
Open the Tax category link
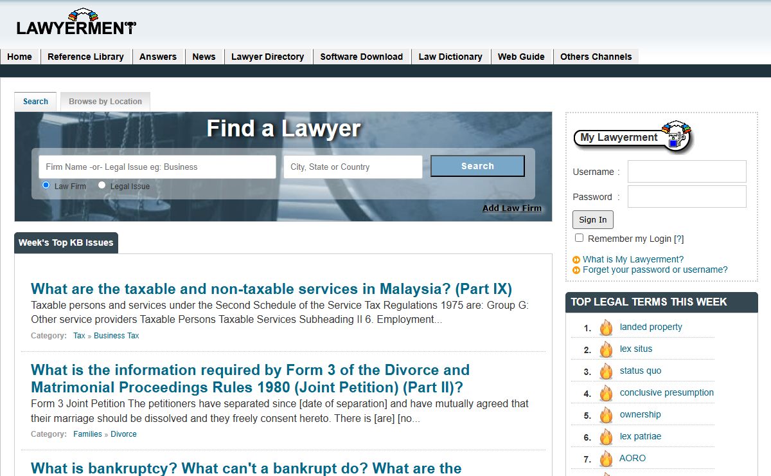pyautogui.click(x=79, y=336)
